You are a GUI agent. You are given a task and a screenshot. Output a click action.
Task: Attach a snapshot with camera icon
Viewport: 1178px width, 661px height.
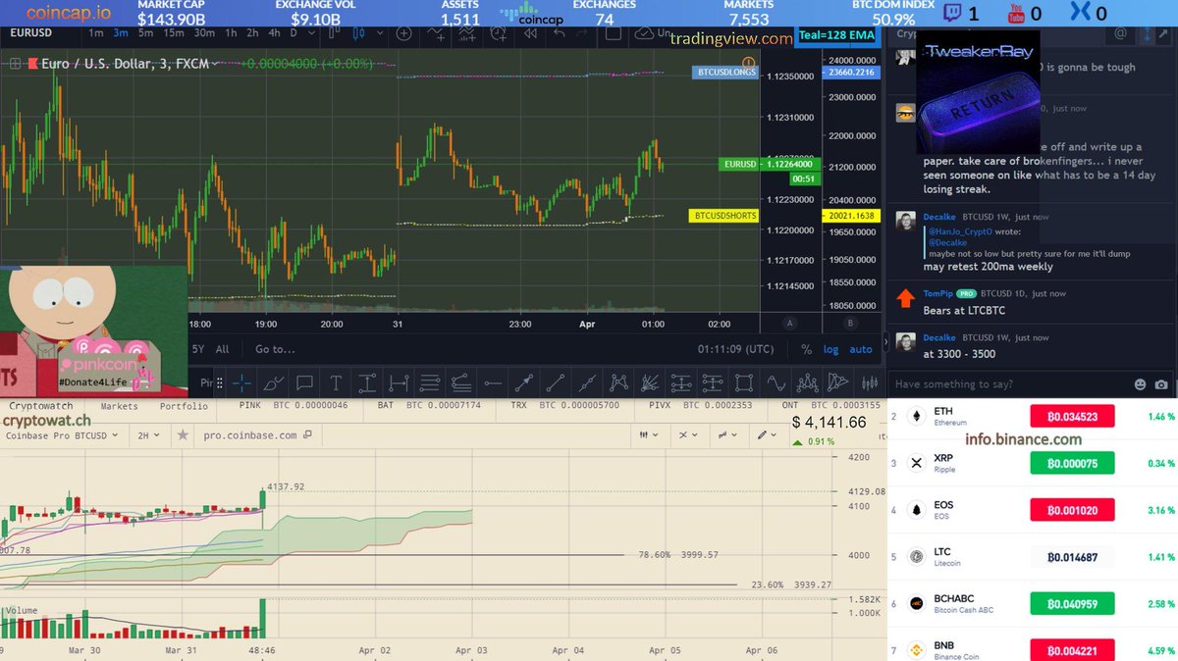click(x=1161, y=384)
